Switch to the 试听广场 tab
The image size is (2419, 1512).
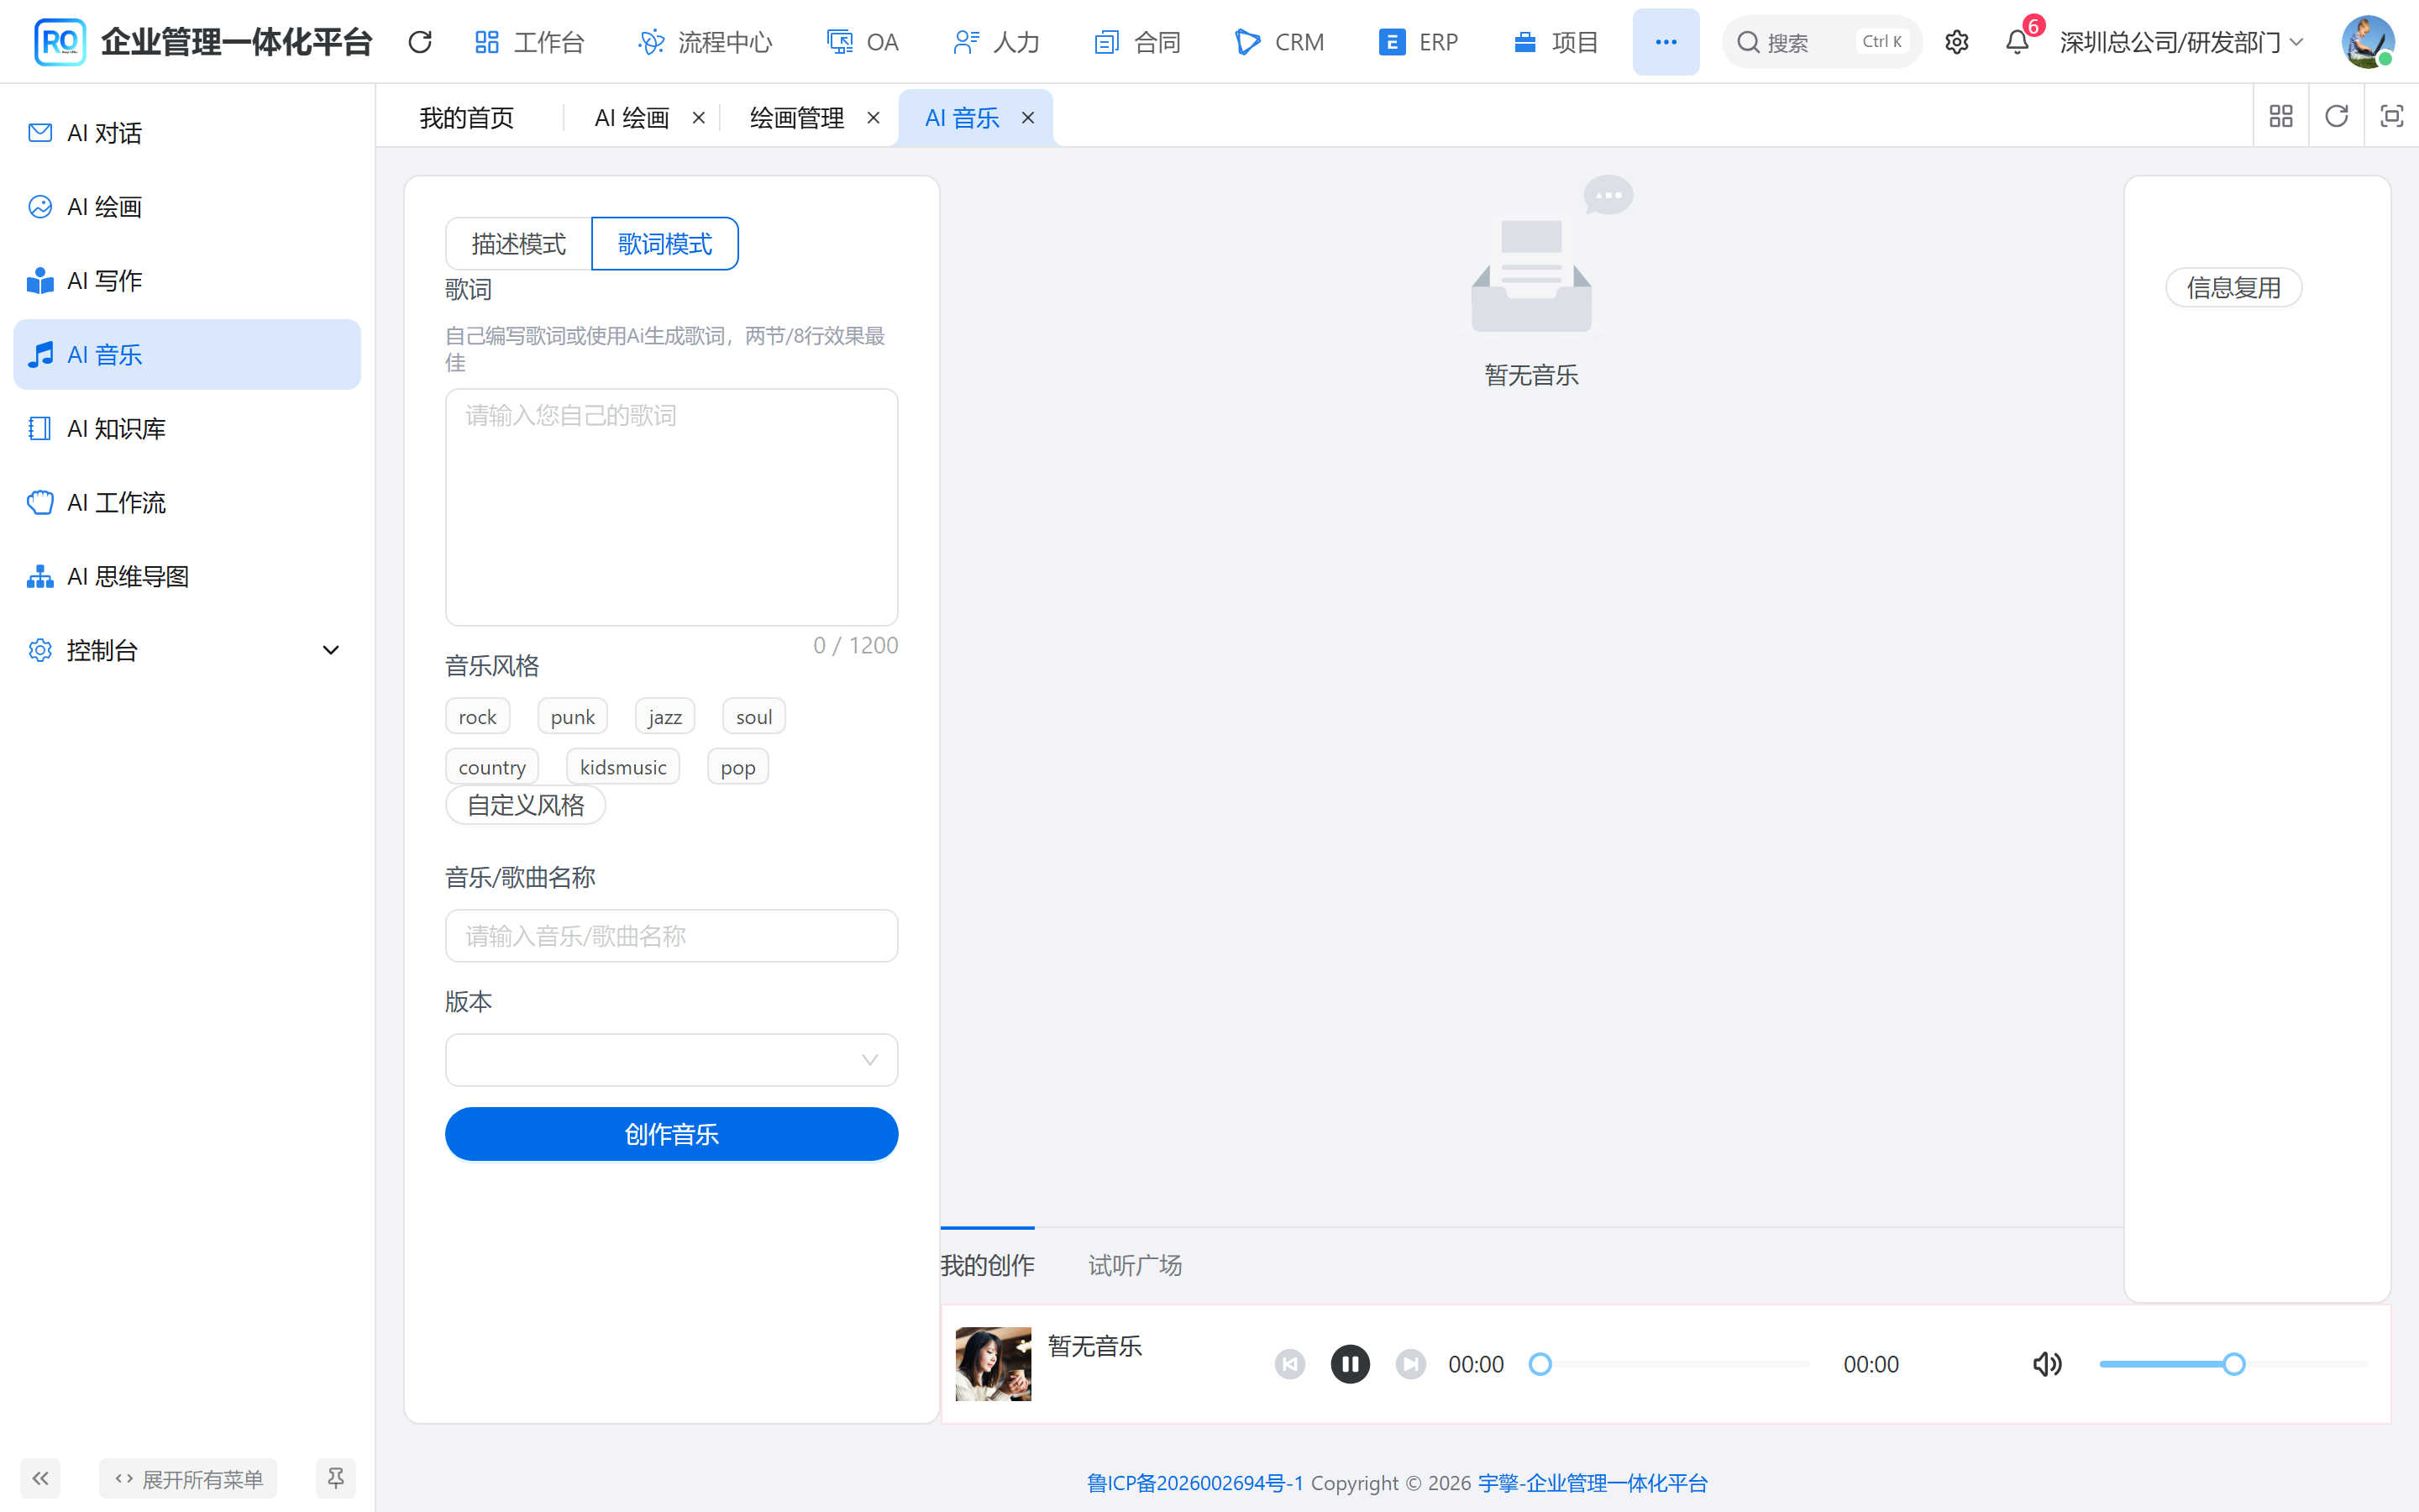click(x=1135, y=1266)
